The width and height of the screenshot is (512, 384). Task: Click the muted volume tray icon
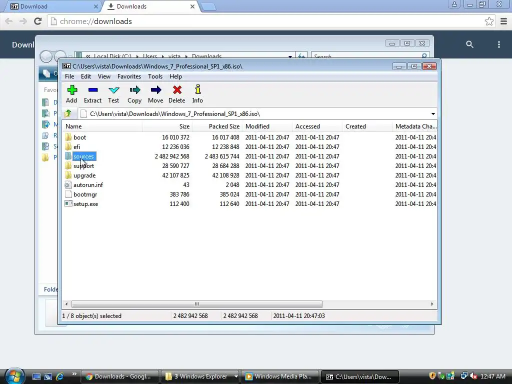[473, 376]
